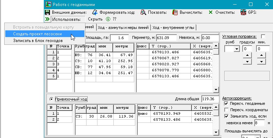The height and width of the screenshot is (138, 273).
Task: Increase мин. with the up arrow
Action: tap(261, 55)
